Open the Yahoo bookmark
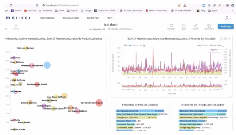The height and width of the screenshot is (135, 236). click(x=16, y=11)
